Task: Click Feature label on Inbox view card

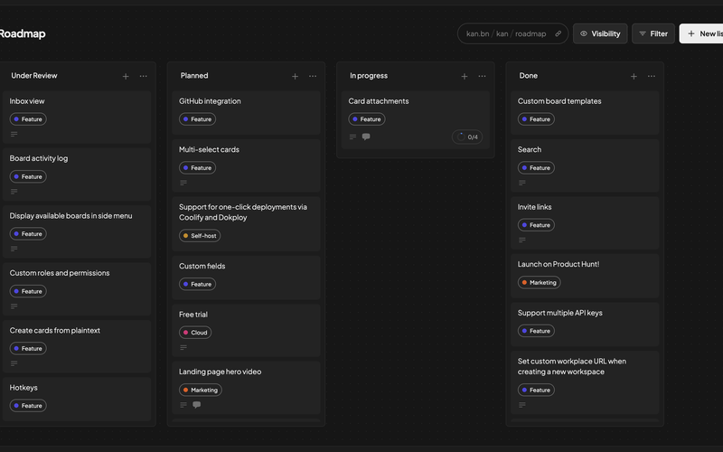Action: [28, 119]
